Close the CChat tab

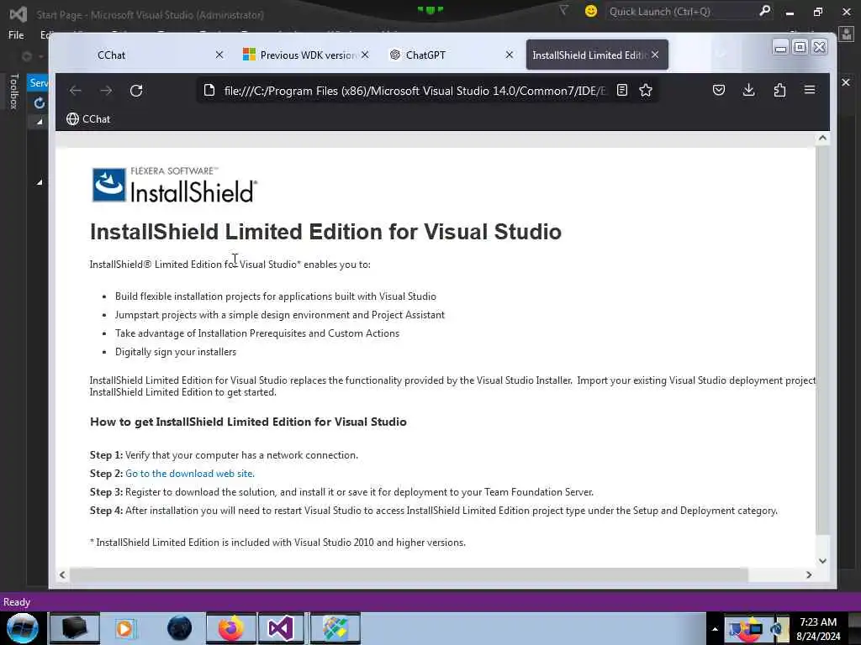[x=219, y=55]
